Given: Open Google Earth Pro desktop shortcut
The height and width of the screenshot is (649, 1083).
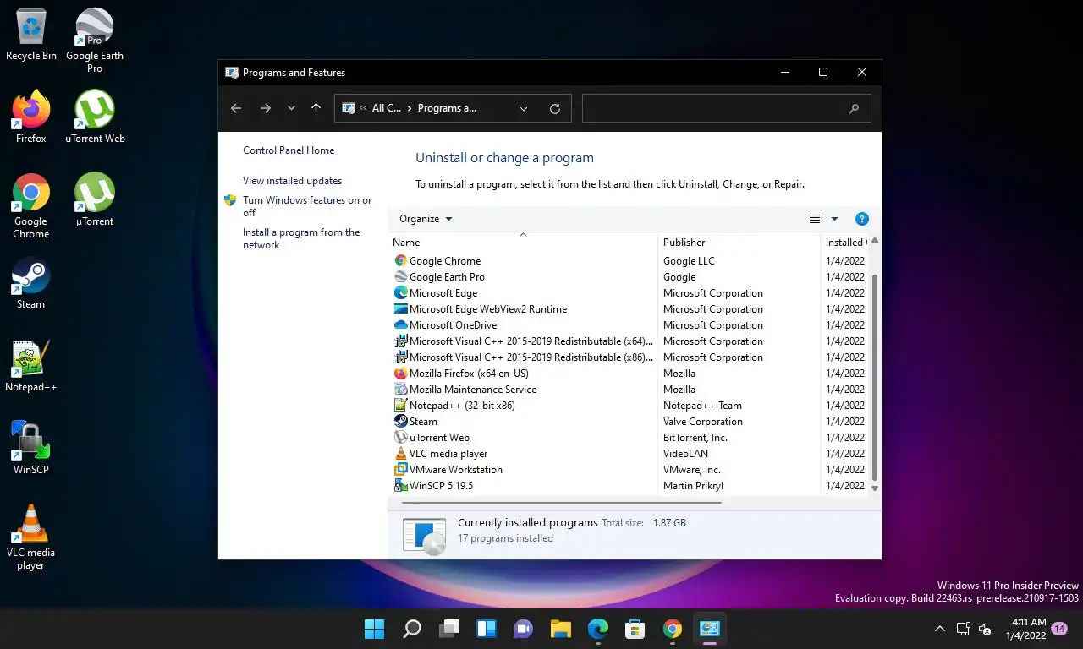Looking at the screenshot, I should 95,41.
